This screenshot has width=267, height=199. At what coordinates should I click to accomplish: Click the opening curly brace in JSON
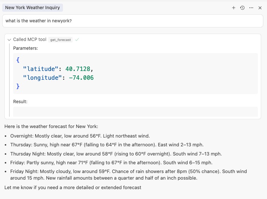(x=18, y=60)
